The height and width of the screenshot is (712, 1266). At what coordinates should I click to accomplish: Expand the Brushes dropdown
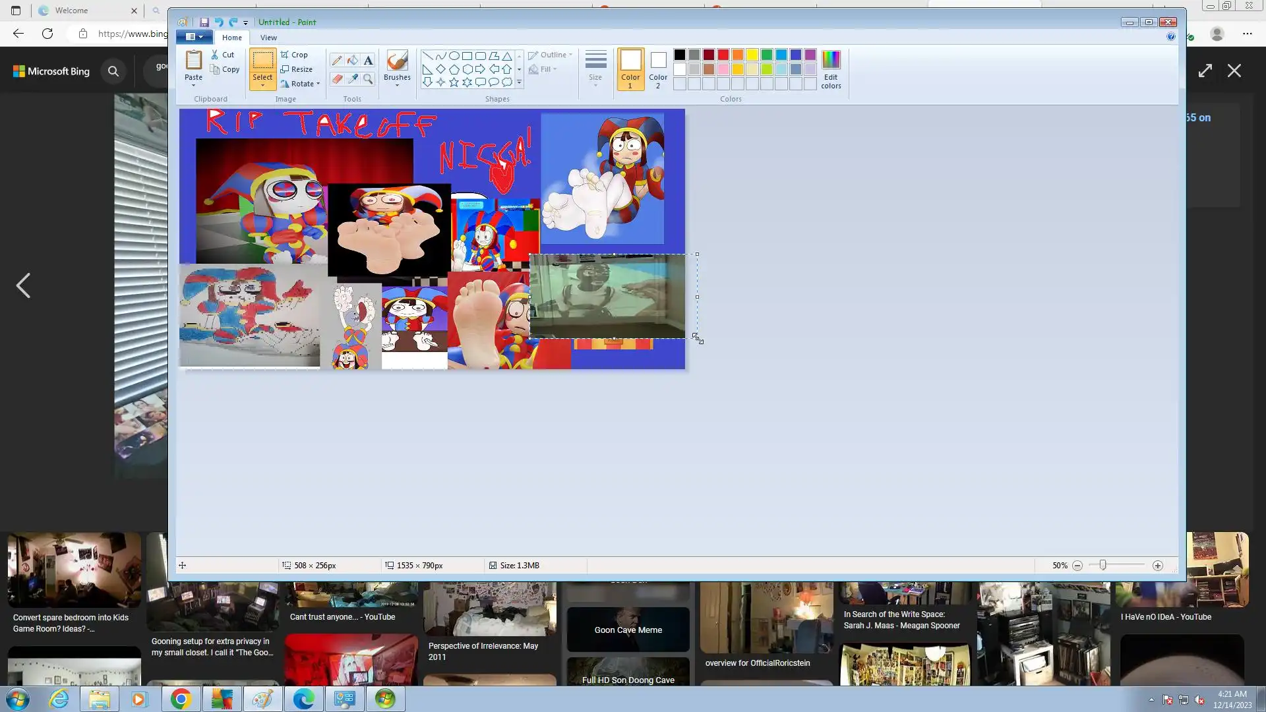(397, 85)
